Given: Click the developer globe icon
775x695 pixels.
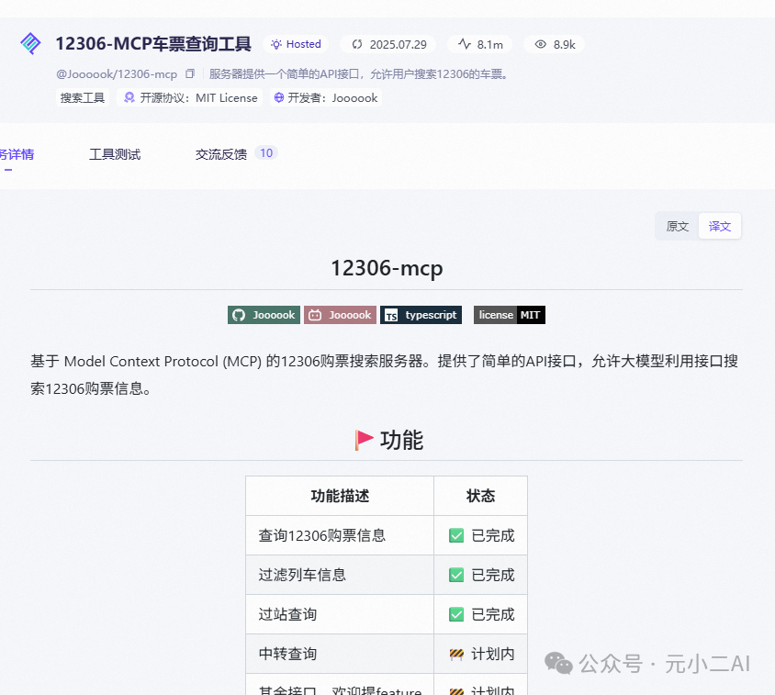Looking at the screenshot, I should [x=279, y=97].
